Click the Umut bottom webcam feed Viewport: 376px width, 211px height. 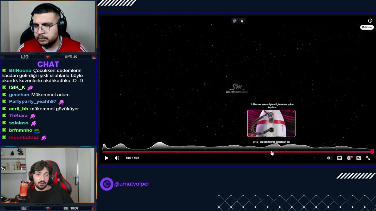point(48,176)
